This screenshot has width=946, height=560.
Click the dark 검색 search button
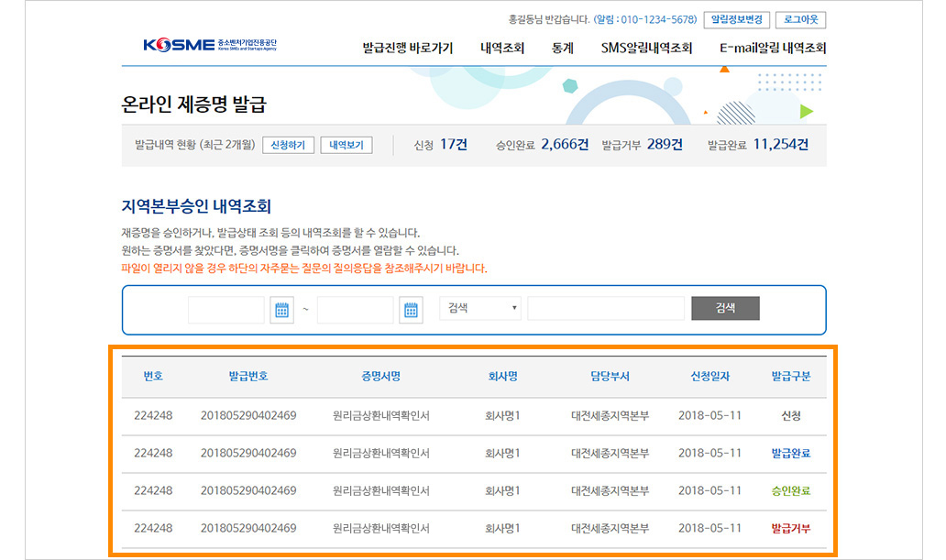point(725,308)
